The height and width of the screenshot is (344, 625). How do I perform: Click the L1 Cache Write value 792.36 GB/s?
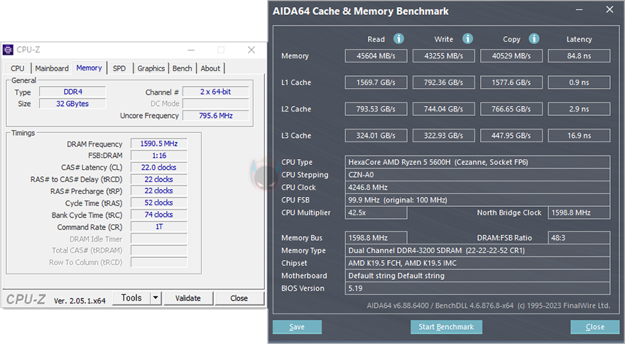[x=444, y=82]
